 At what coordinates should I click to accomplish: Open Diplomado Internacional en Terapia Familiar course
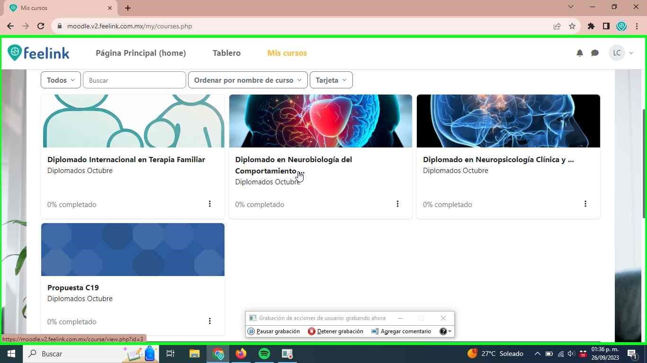[126, 160]
